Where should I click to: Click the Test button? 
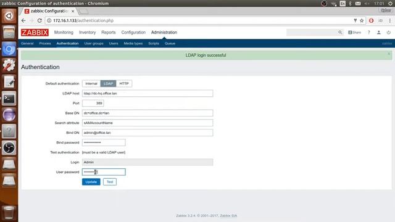click(x=110, y=182)
